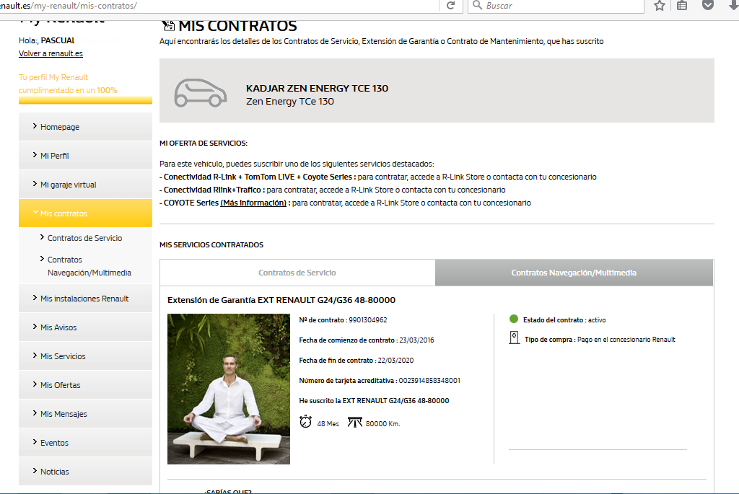The height and width of the screenshot is (494, 739).
Task: Click the stopwatch icon beside 48 Mes
Action: point(305,421)
